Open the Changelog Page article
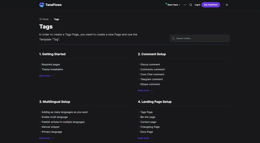This screenshot has height=143, width=260. 150,127
